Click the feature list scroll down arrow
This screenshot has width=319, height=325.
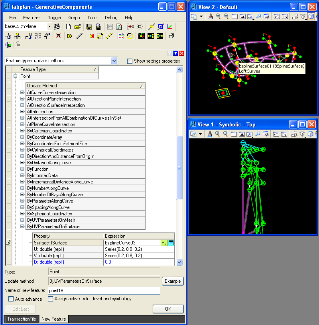(x=179, y=262)
